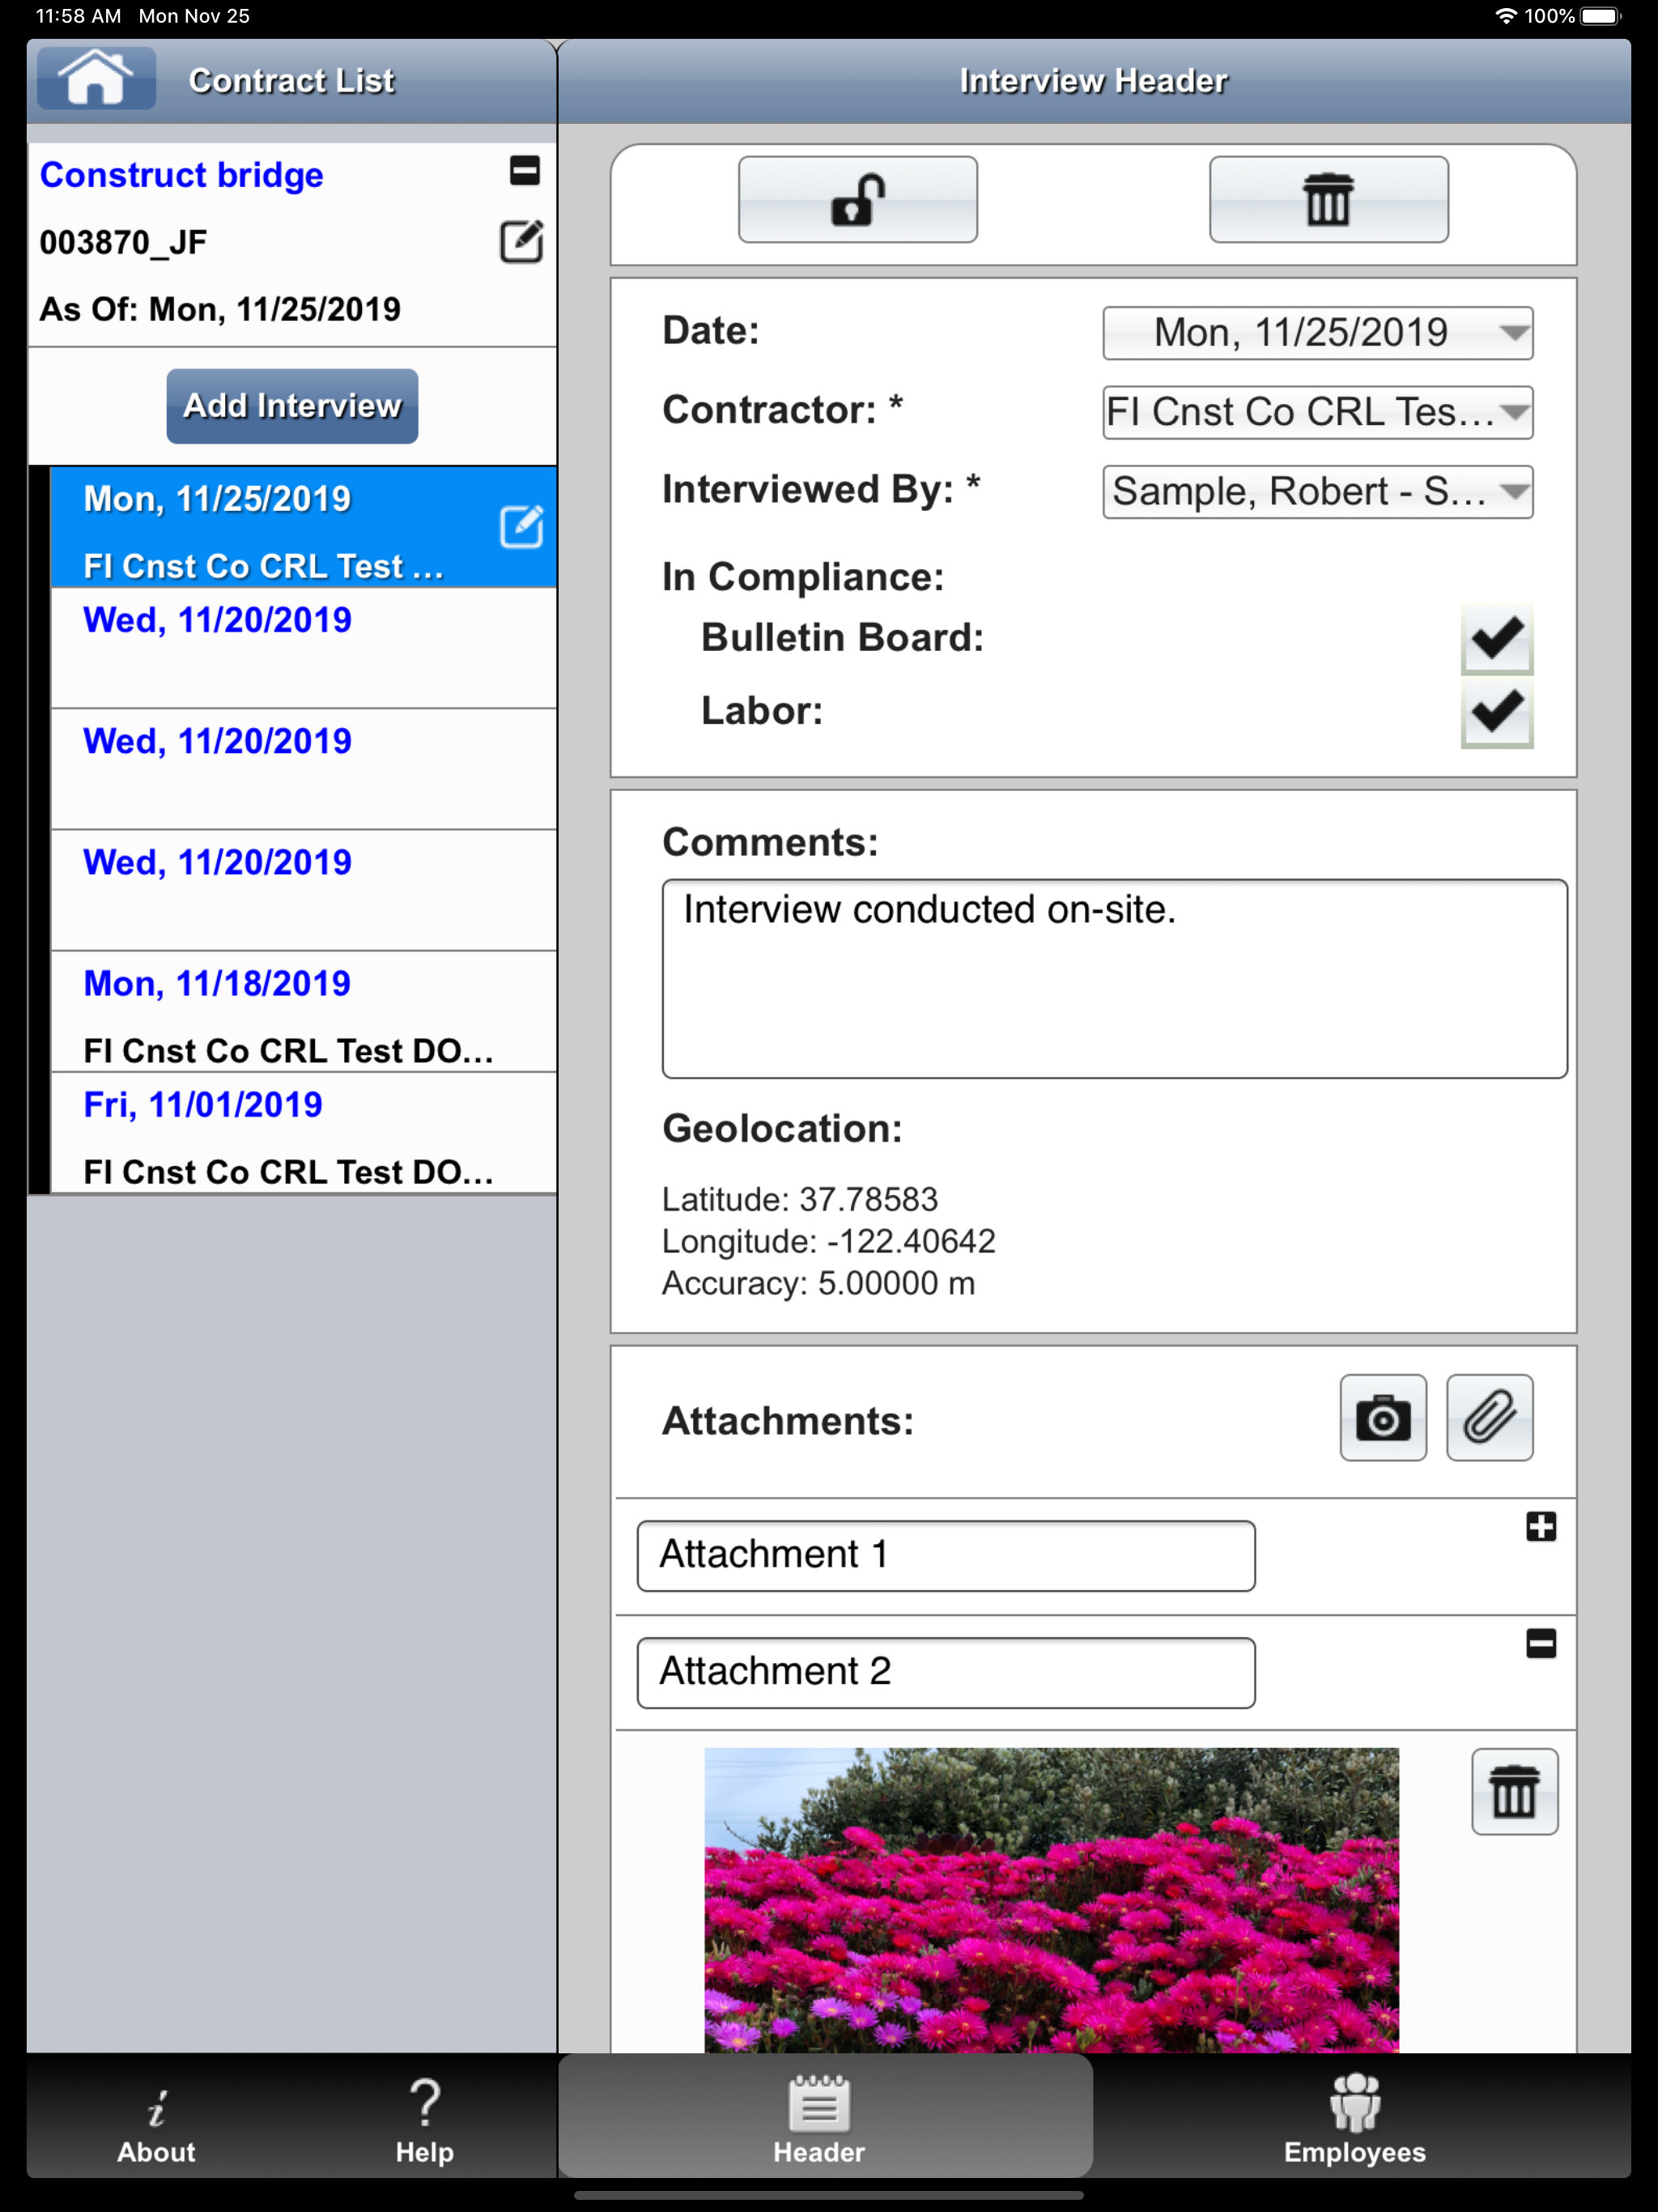1658x2212 pixels.
Task: Tap the Latitude: 37.78583 text
Action: 800,1199
